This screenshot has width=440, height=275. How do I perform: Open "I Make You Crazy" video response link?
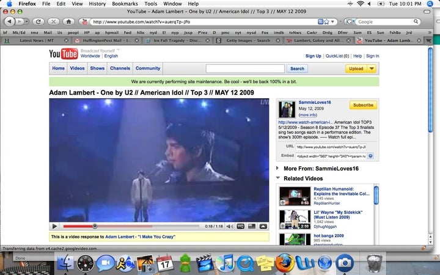tap(140, 237)
